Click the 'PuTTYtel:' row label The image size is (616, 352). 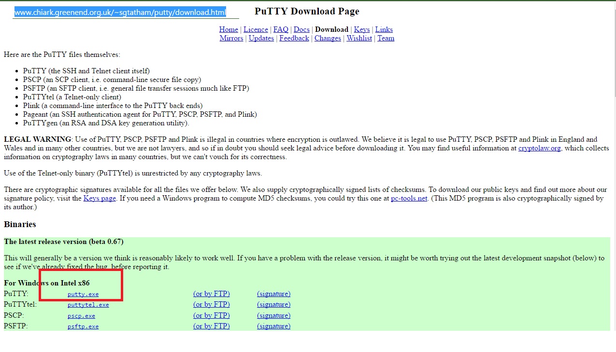(20, 304)
